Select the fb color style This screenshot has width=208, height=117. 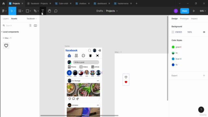click(175, 65)
